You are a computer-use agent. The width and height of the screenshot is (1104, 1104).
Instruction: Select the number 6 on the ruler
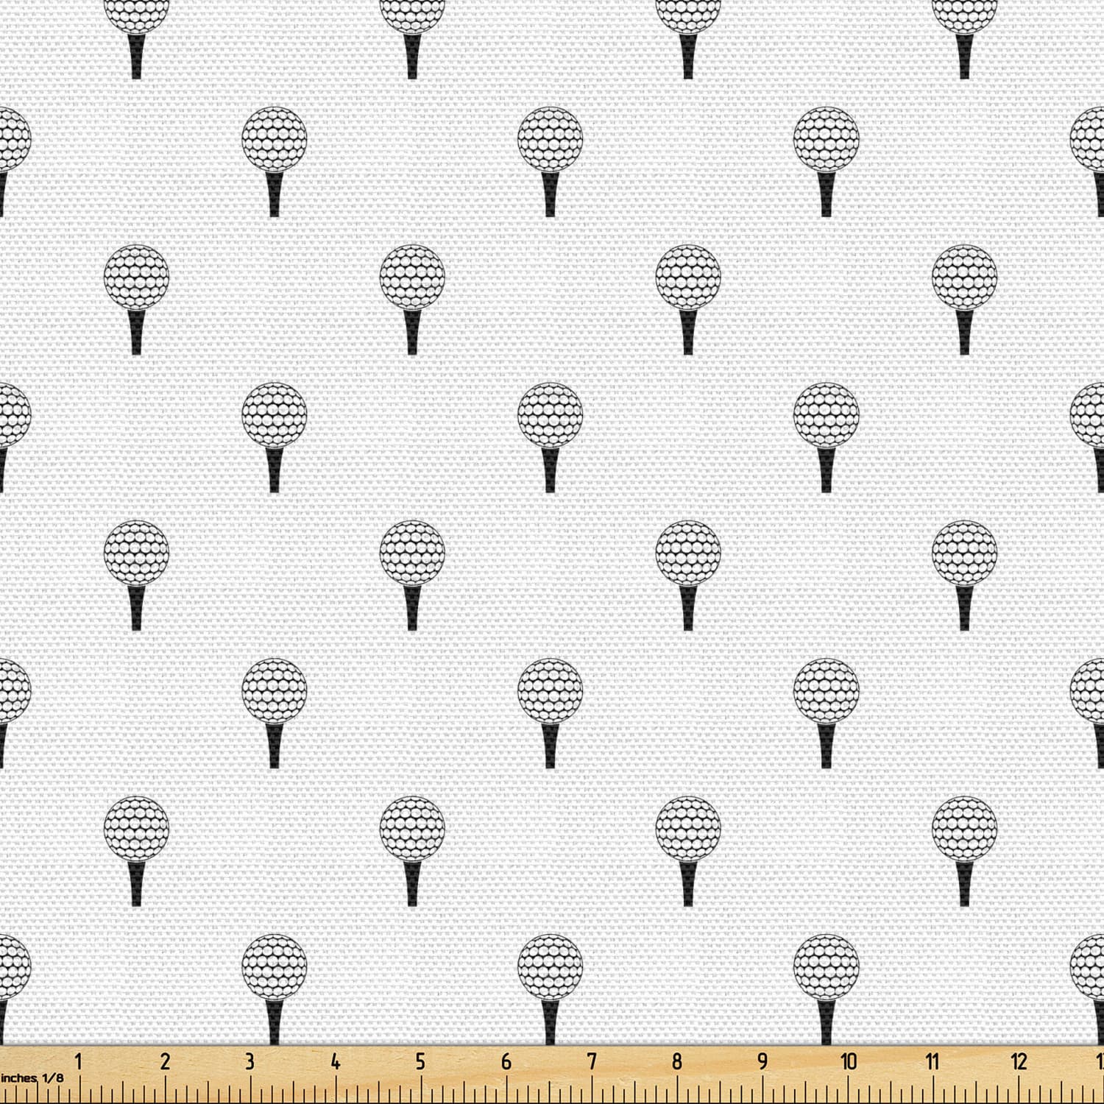point(506,1061)
